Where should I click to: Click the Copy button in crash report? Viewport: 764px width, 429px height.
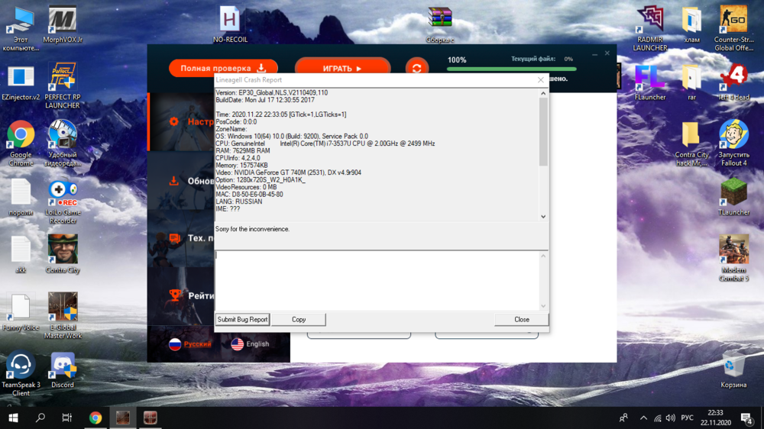299,320
